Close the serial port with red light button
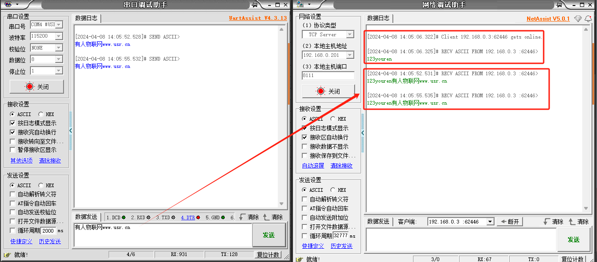The width and height of the screenshot is (597, 262). (x=36, y=87)
